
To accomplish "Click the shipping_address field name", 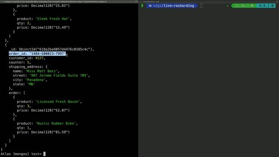I will pos(26,67).
